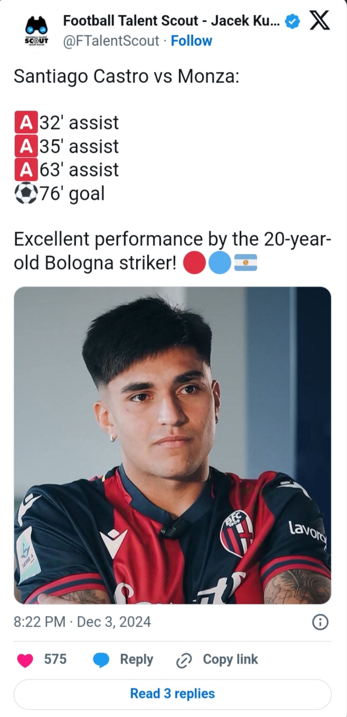
Task: Open the Football Talent Scout display name
Action: [171, 22]
